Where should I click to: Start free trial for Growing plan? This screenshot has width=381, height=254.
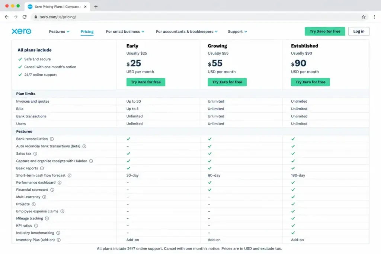pyautogui.click(x=227, y=82)
